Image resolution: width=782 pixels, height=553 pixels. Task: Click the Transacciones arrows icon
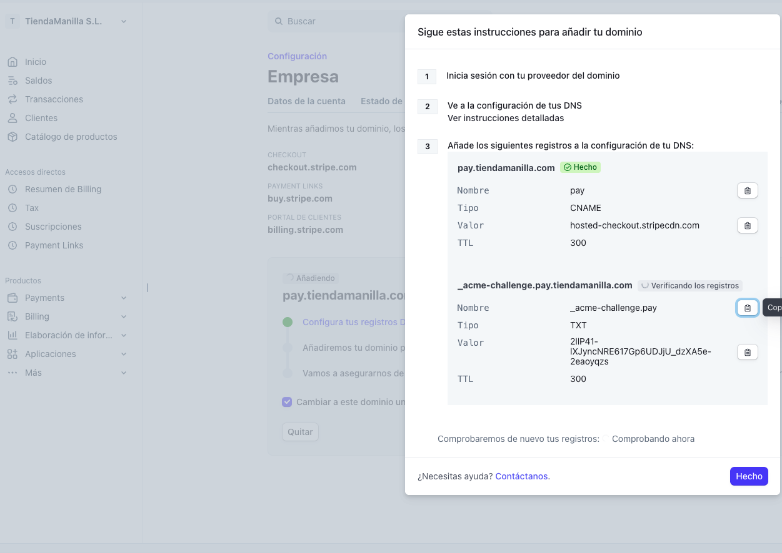[x=13, y=99]
